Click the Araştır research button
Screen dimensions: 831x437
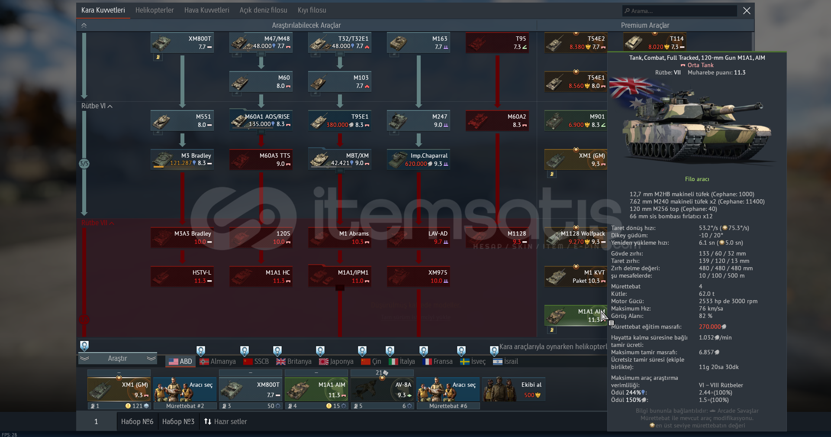pos(117,359)
